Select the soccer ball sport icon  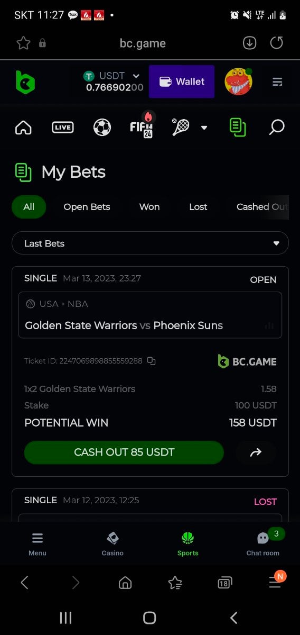point(102,127)
